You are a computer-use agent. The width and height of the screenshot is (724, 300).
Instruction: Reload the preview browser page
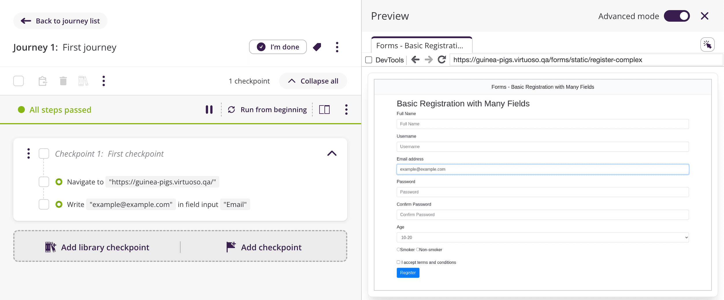(x=441, y=60)
